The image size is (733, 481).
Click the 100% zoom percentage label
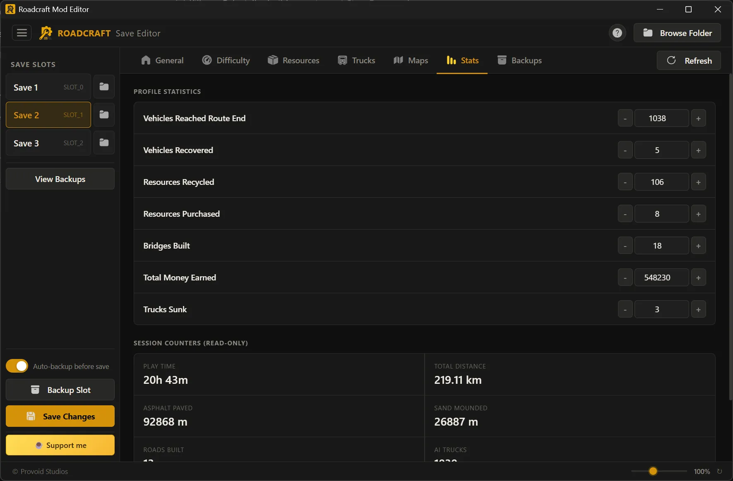click(x=702, y=471)
